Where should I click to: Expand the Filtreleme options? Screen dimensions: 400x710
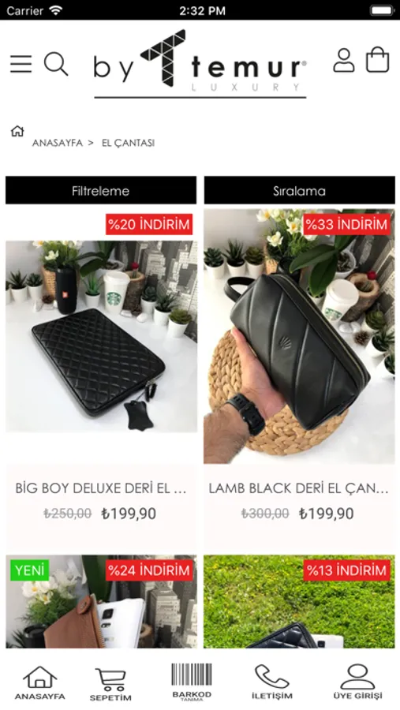tap(101, 191)
